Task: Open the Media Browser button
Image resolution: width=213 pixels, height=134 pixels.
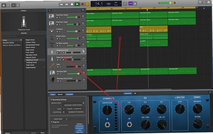Action: pyautogui.click(x=209, y=2)
